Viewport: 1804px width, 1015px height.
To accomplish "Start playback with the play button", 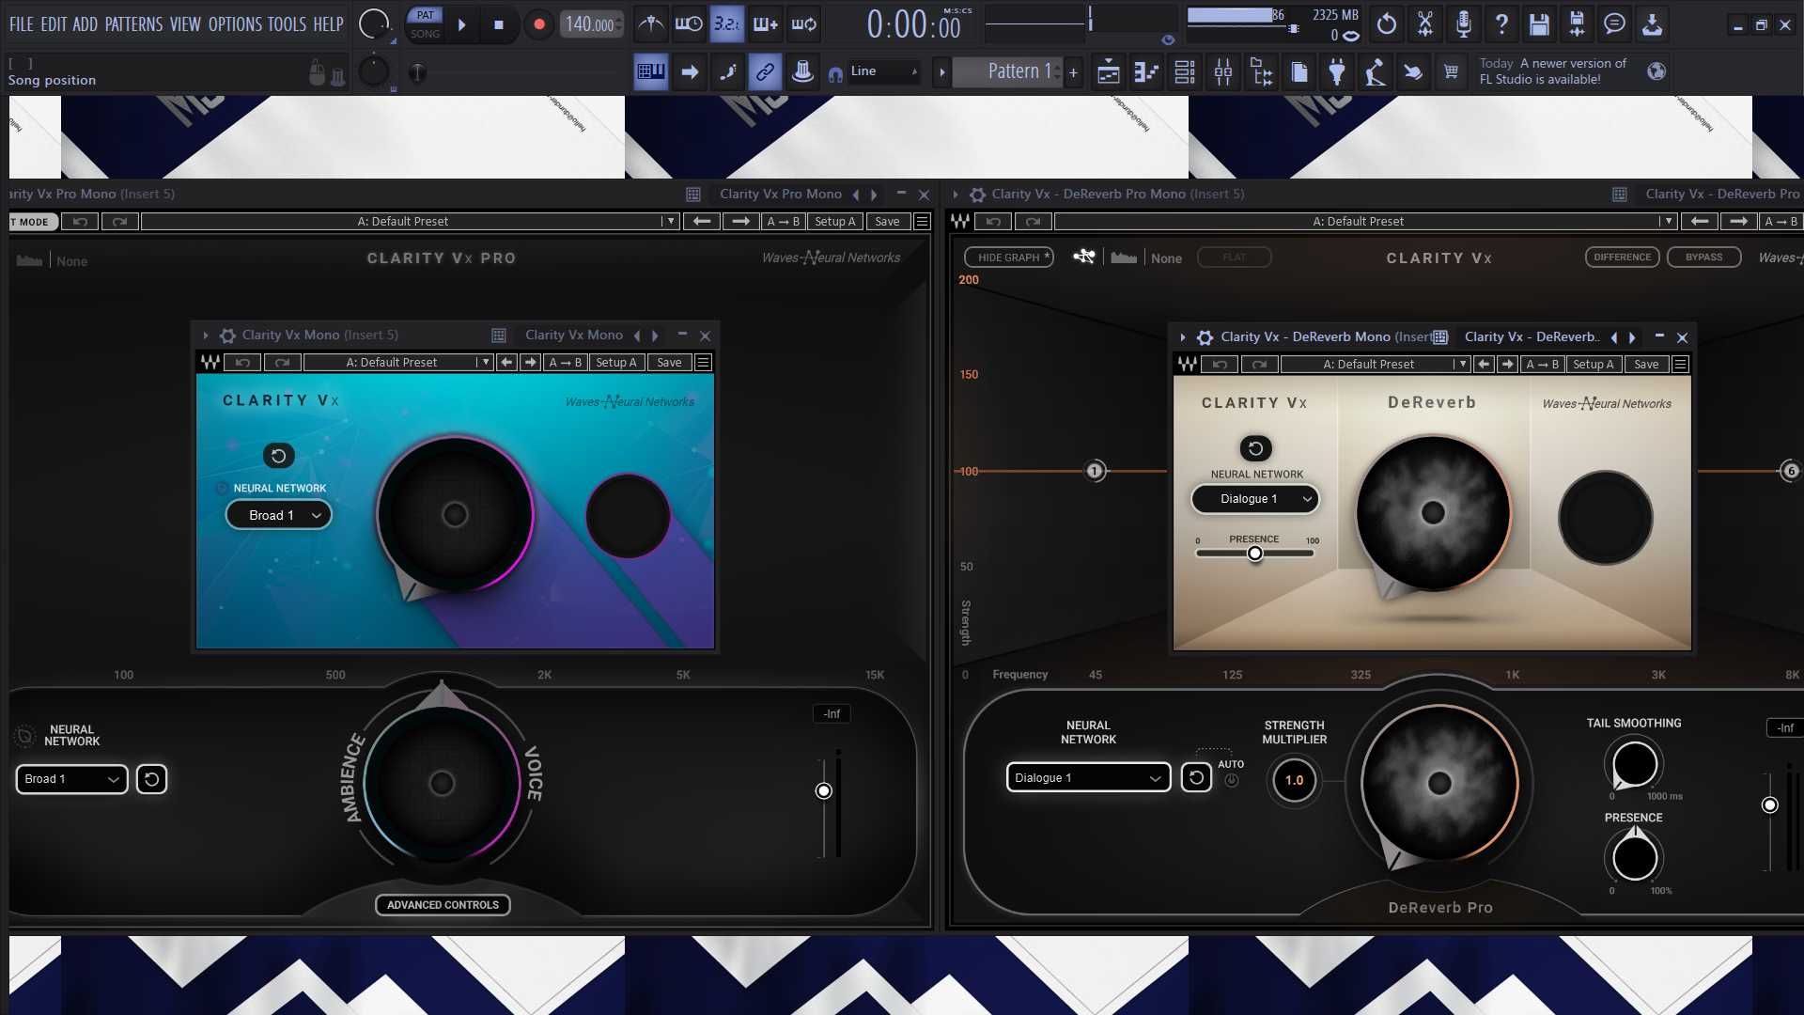I will coord(462,24).
